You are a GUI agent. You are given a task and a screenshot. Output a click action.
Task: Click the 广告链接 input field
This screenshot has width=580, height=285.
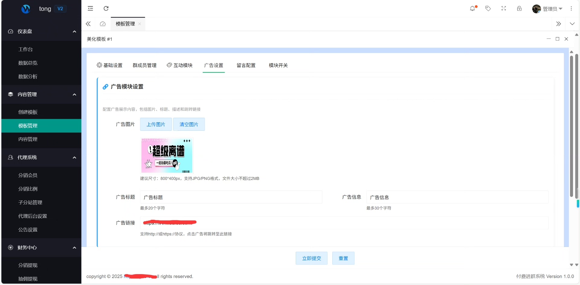pos(344,223)
